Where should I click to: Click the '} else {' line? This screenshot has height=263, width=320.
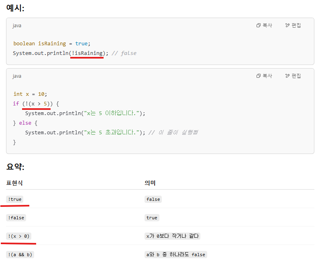pyautogui.click(x=25, y=123)
